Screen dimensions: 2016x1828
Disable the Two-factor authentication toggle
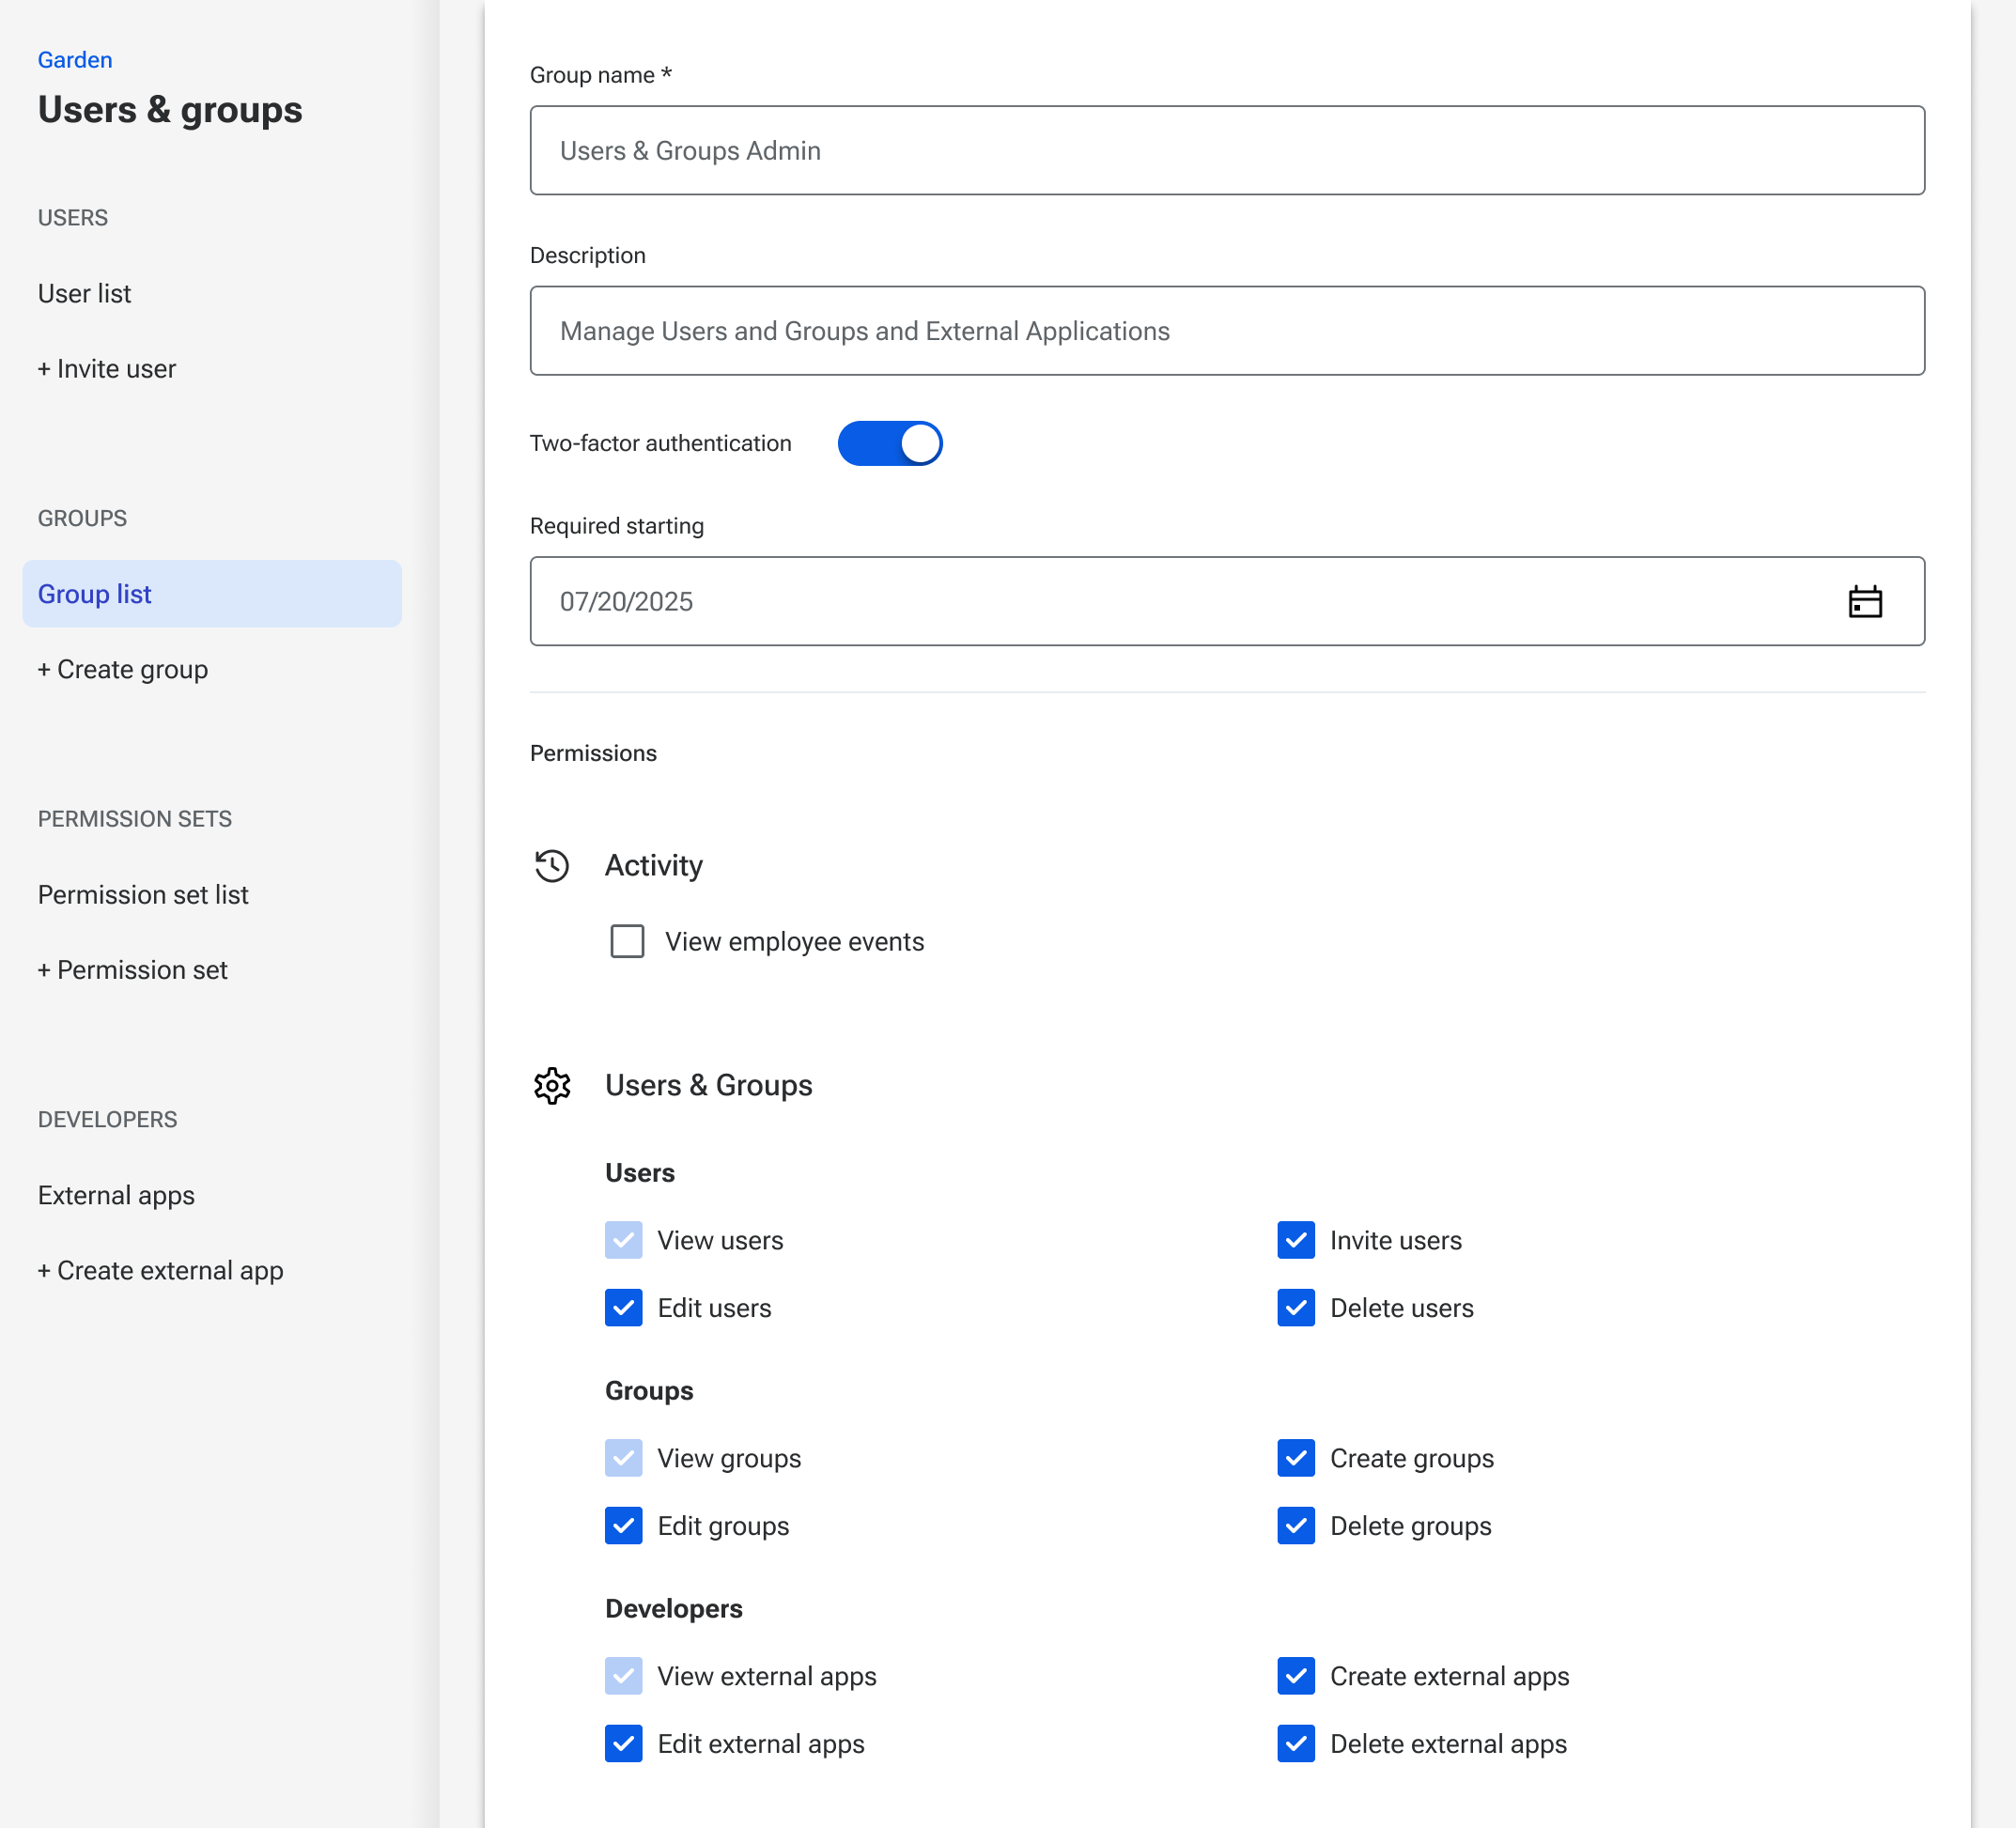[x=890, y=443]
